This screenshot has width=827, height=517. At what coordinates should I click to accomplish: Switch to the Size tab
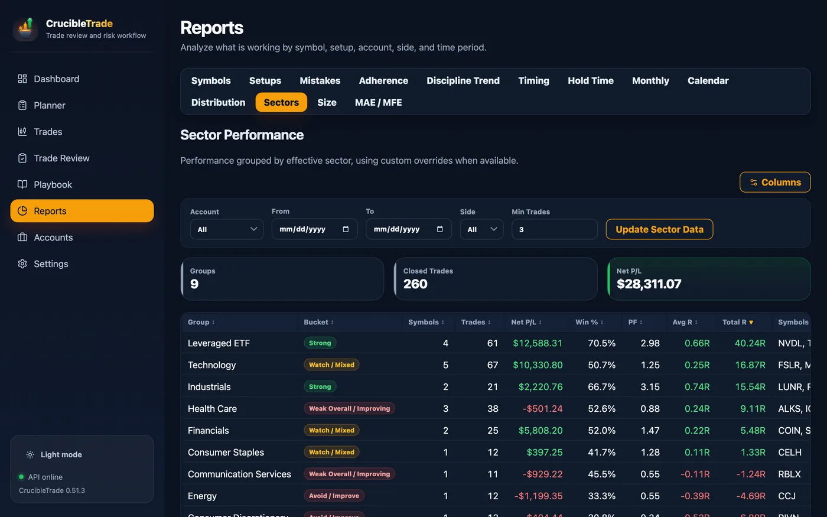(x=327, y=102)
